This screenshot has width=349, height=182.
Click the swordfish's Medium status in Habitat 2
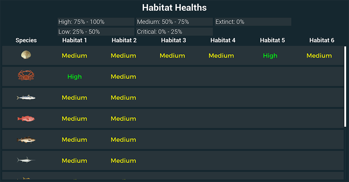point(123,161)
